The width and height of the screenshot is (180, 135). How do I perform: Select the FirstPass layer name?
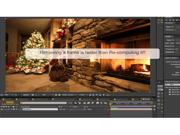[x=40, y=109]
